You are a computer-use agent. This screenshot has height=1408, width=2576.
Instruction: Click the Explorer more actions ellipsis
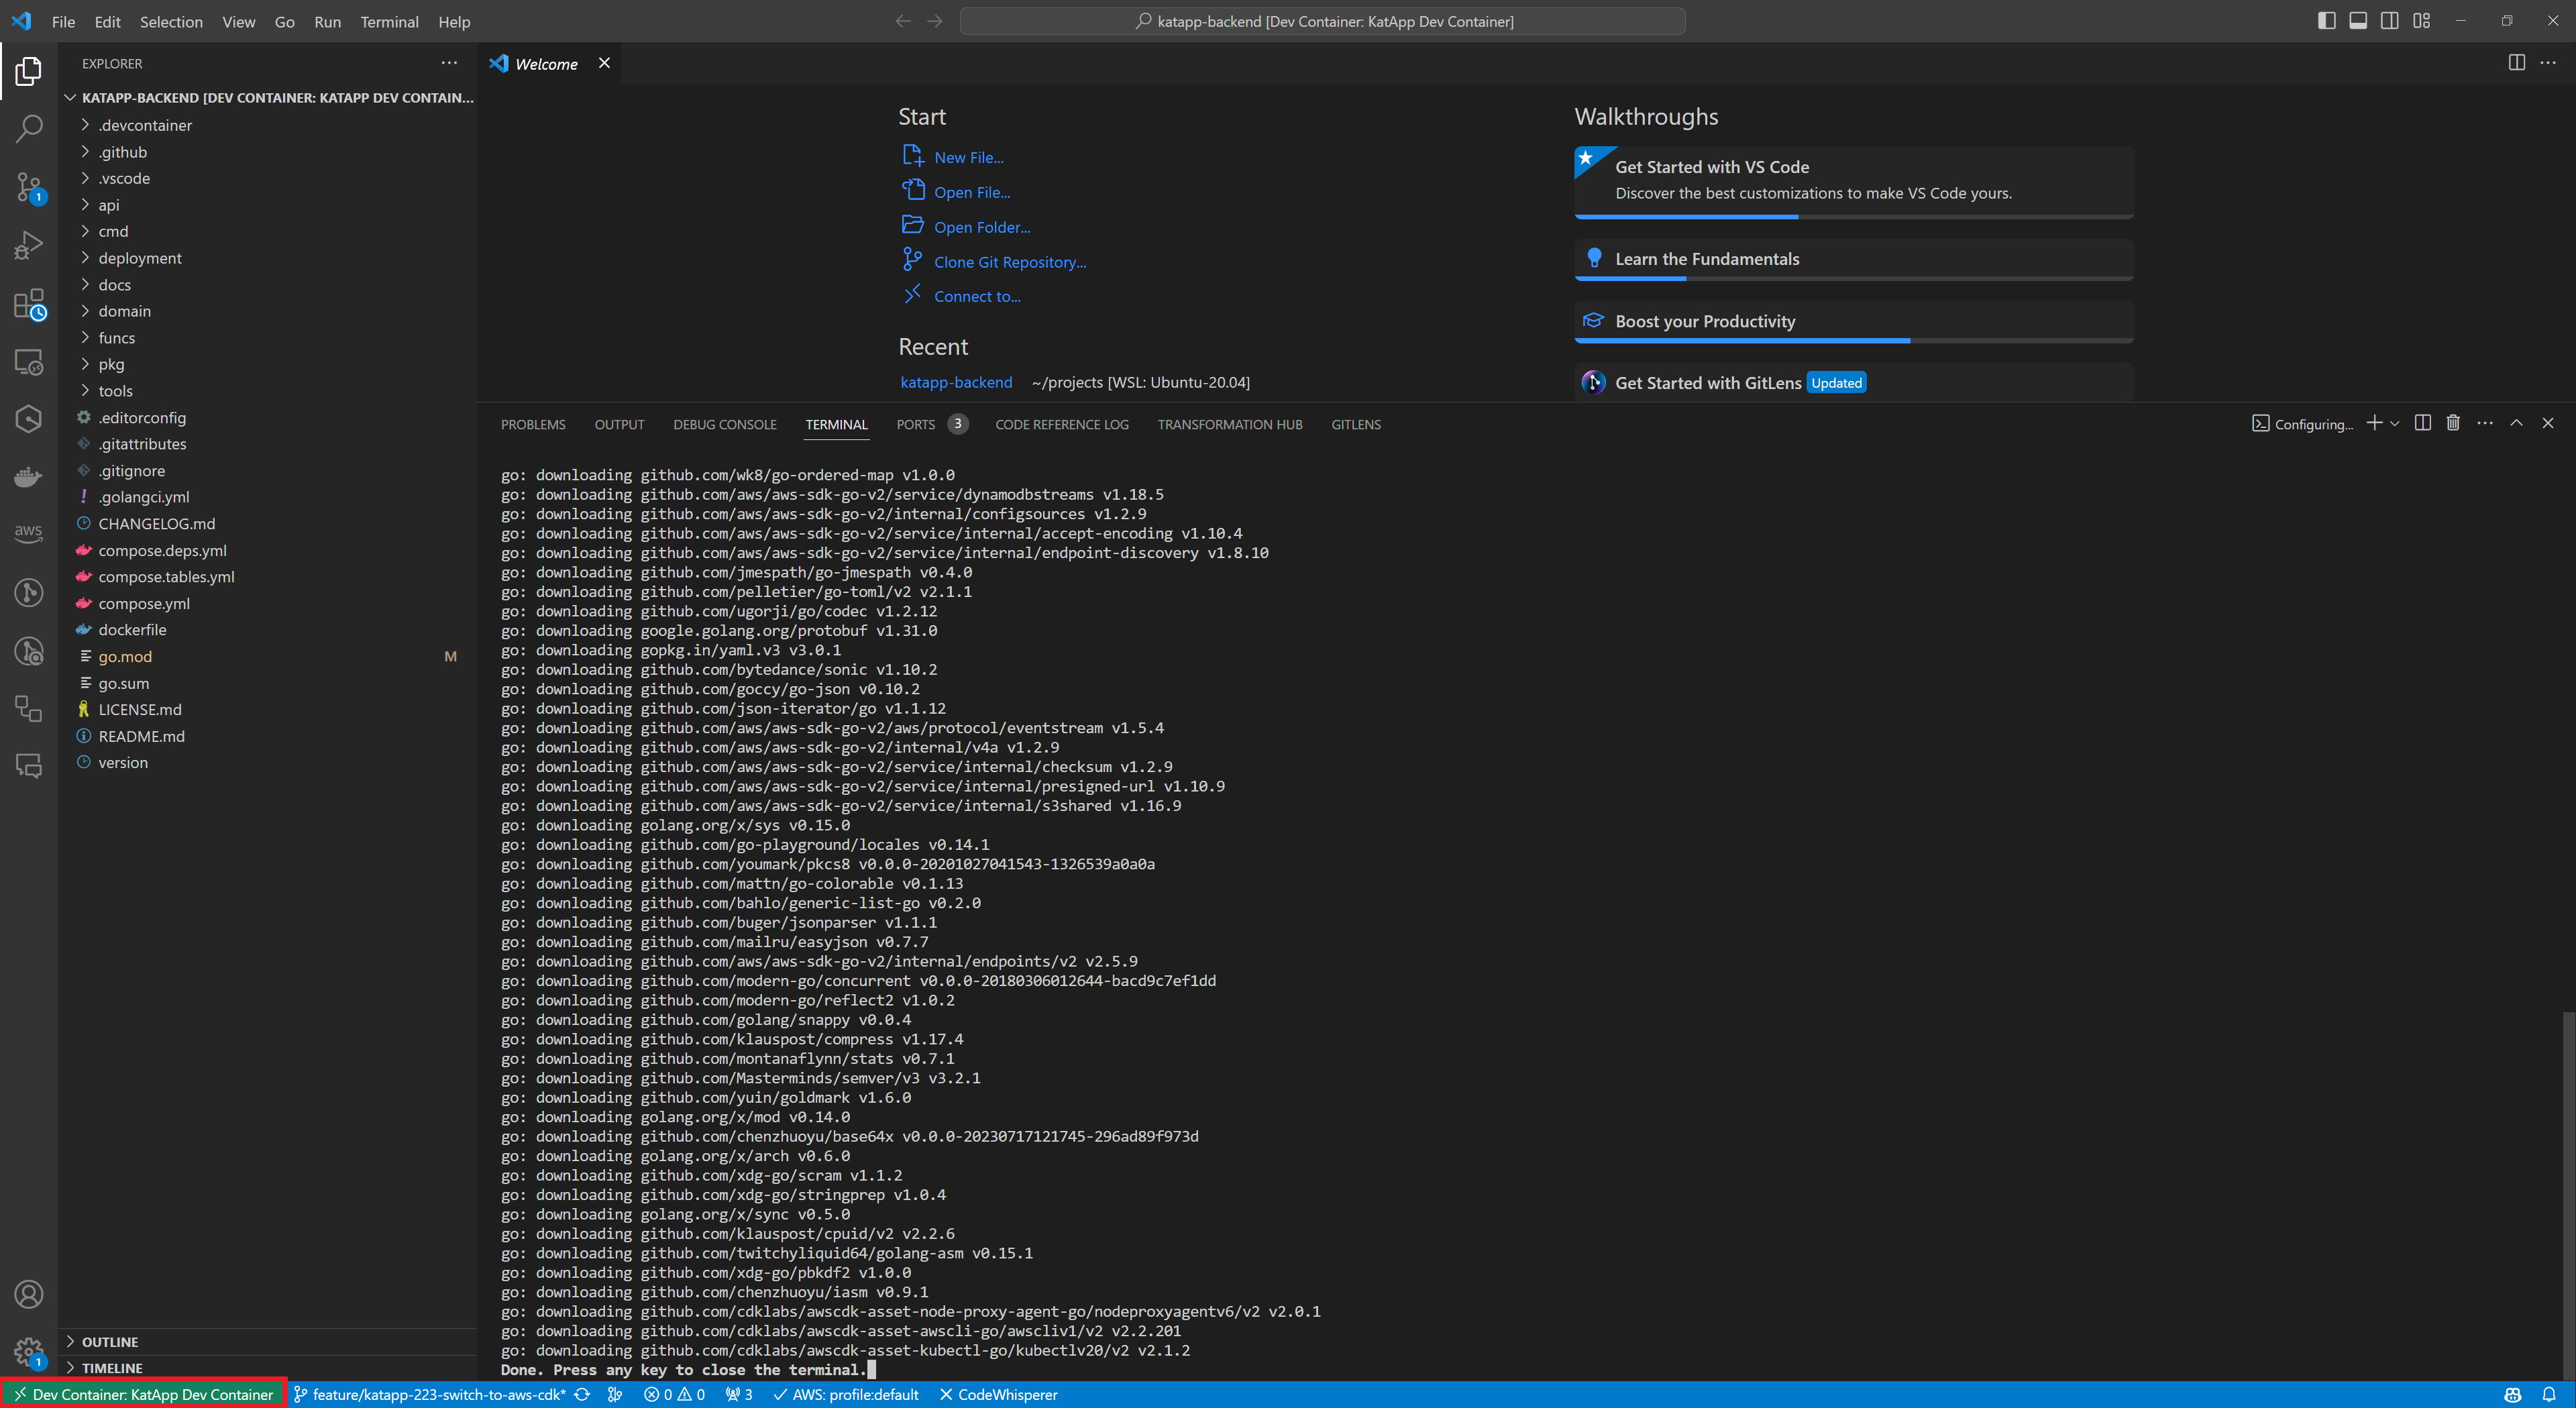449,63
